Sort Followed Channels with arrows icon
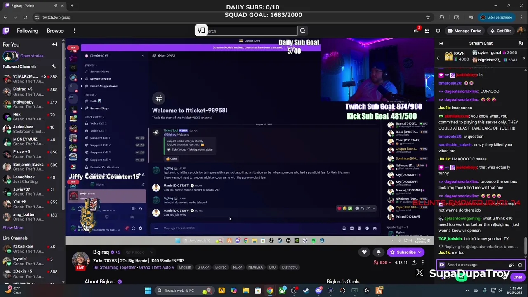Viewport: 528px width, 297px height. tap(54, 66)
